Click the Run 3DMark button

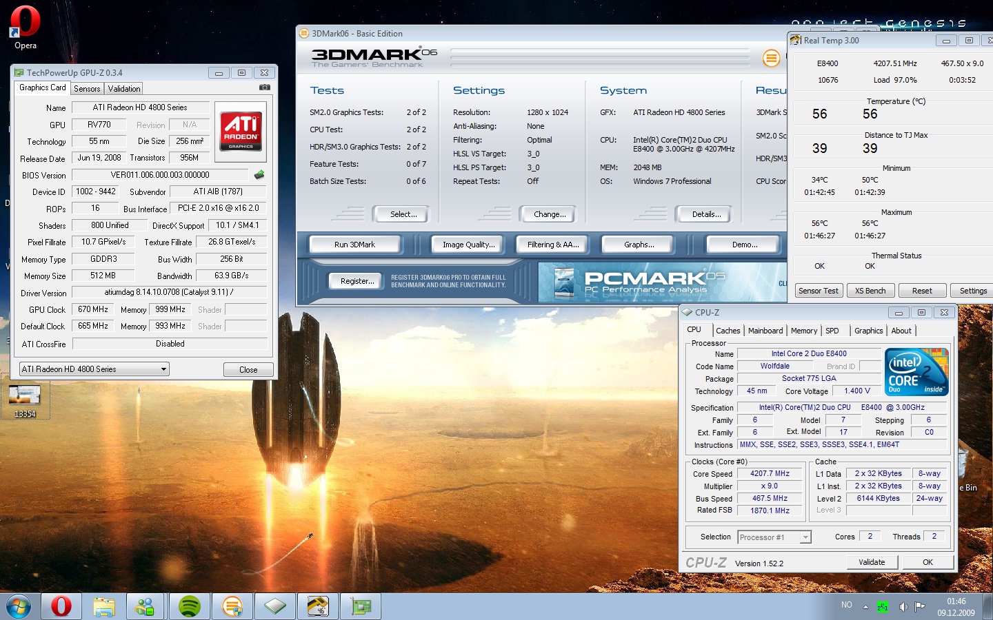(x=354, y=245)
